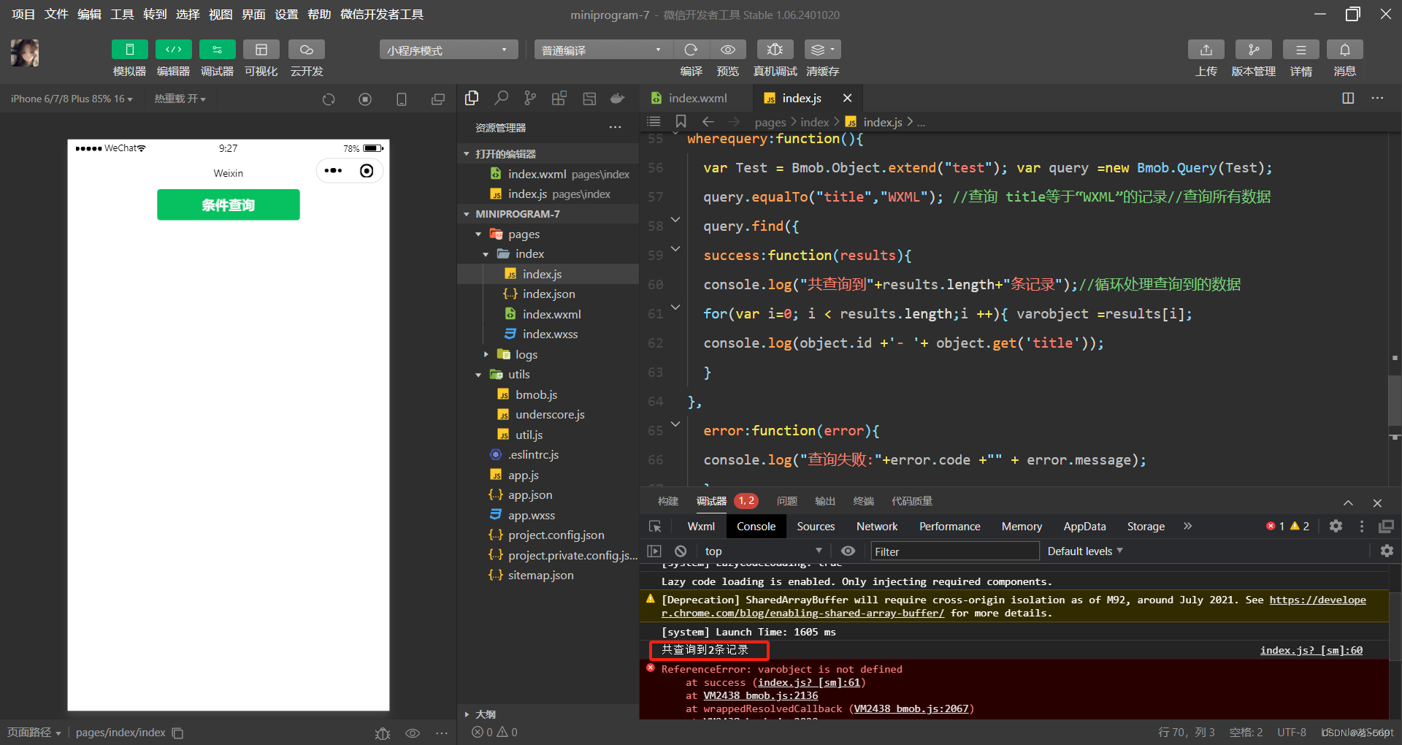Image resolution: width=1402 pixels, height=745 pixels.
Task: Click the console Filter input field
Action: [x=955, y=551]
